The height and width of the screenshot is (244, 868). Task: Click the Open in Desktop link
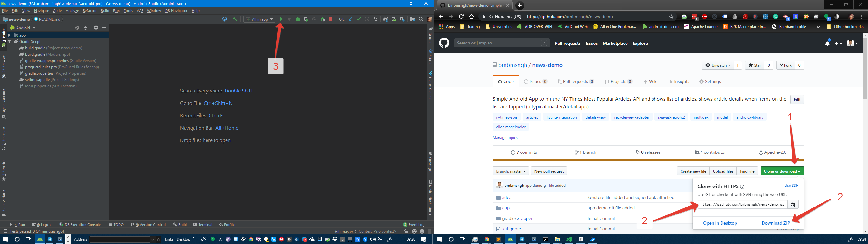pyautogui.click(x=720, y=223)
